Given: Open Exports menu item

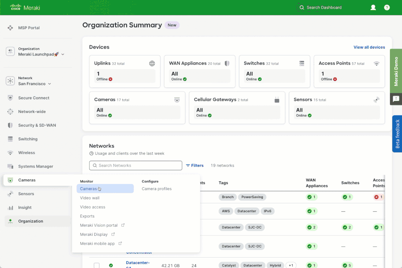Looking at the screenshot, I should coord(87,216).
